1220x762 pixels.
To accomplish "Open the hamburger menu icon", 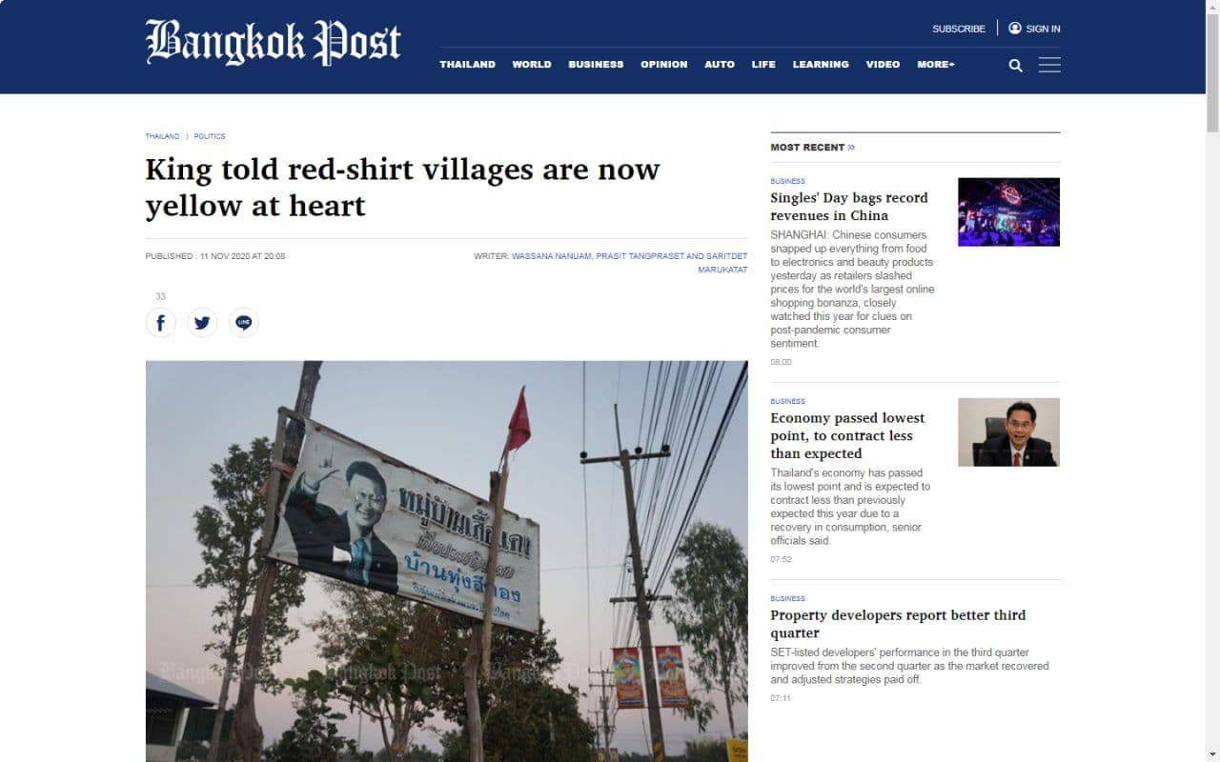I will tap(1049, 65).
